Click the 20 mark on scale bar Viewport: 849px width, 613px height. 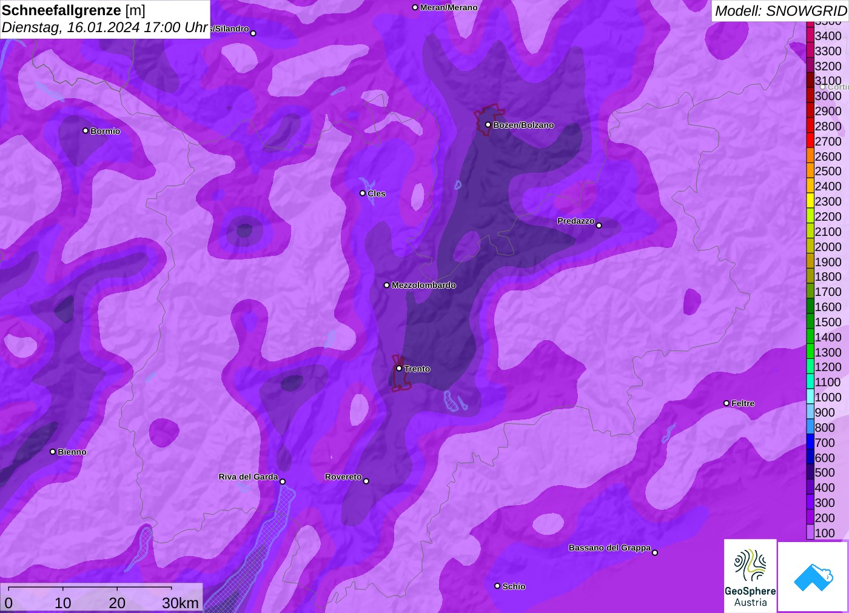[117, 603]
